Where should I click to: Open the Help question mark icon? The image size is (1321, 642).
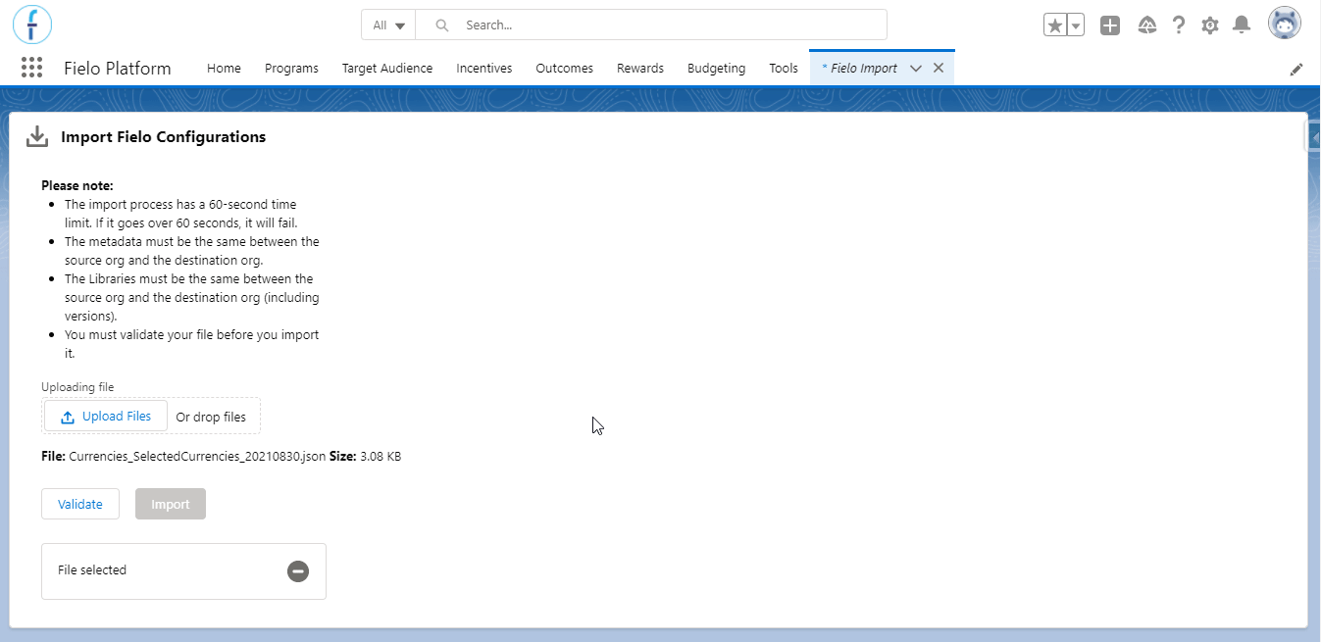[x=1179, y=25]
